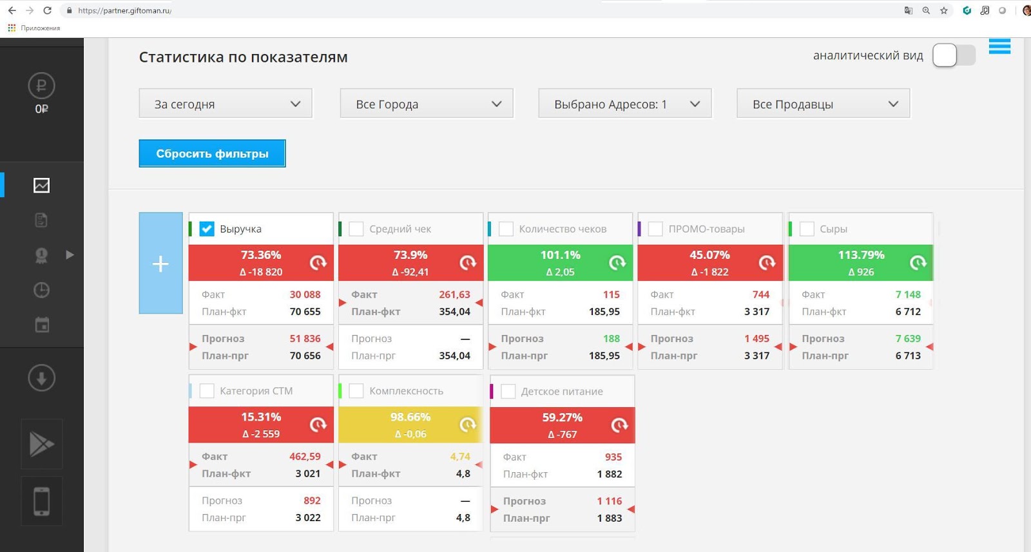The height and width of the screenshot is (552, 1031).
Task: Click the 45.07% red ПРОМО-товары band
Action: [x=709, y=263]
